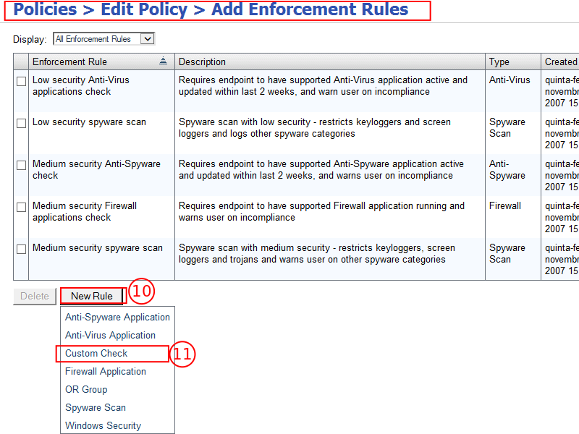Check the Low security Anti-Virus applications check box
This screenshot has height=434, width=579.
(x=22, y=81)
